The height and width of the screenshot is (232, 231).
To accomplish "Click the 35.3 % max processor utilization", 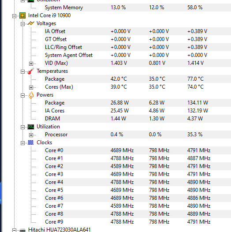I will 195,135.
